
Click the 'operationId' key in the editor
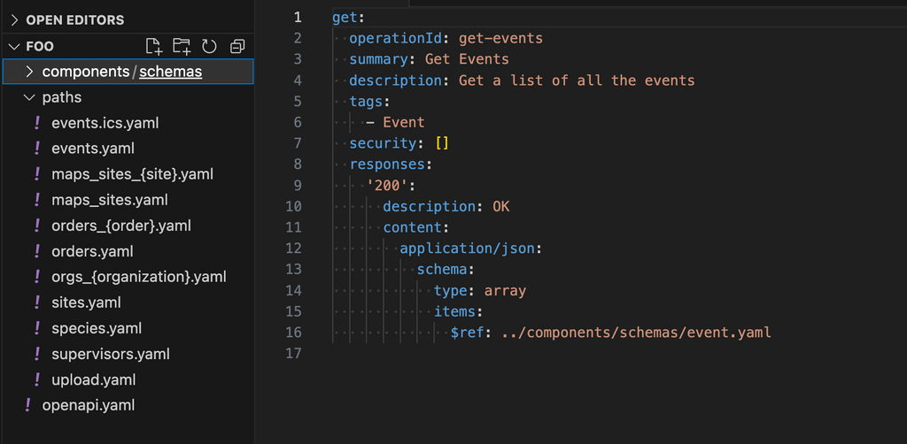pyautogui.click(x=396, y=38)
